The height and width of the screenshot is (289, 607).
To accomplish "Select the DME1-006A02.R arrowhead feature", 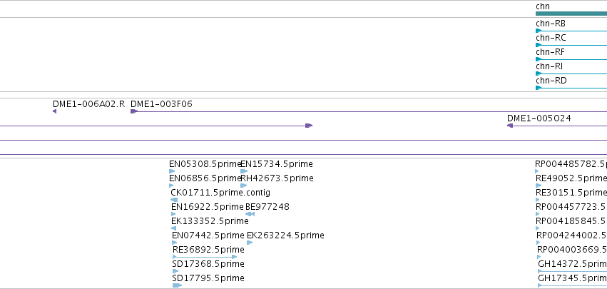I will [55, 111].
